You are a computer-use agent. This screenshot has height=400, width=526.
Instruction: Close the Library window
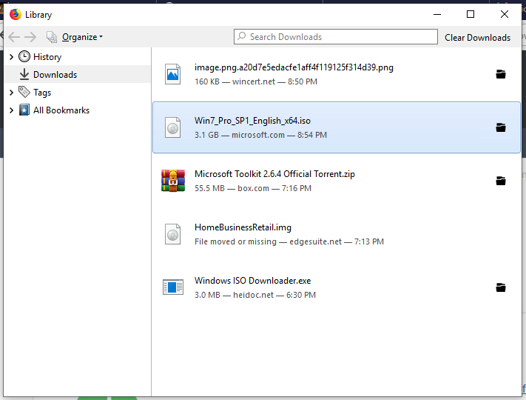[505, 14]
